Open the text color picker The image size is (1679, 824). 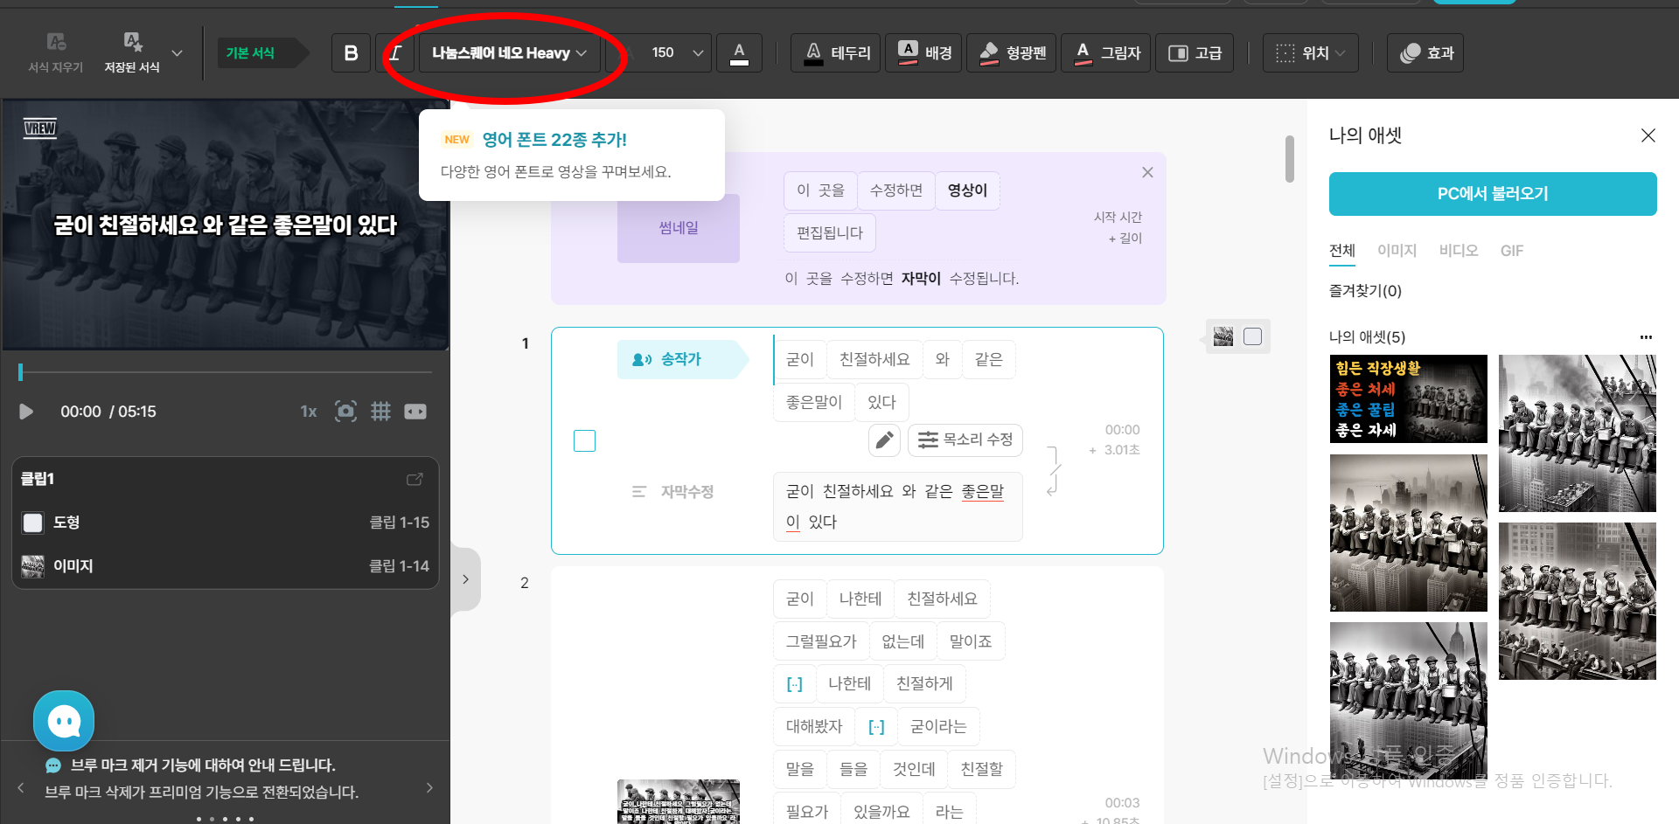pos(739,53)
